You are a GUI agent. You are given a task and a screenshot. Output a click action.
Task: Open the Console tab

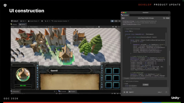pos(62,92)
